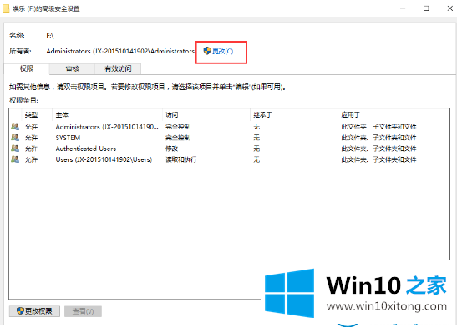457x328 pixels.
Task: Click the F:\ name value
Action: 50,36
